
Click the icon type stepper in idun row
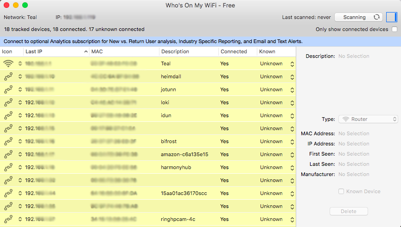pyautogui.click(x=20, y=115)
